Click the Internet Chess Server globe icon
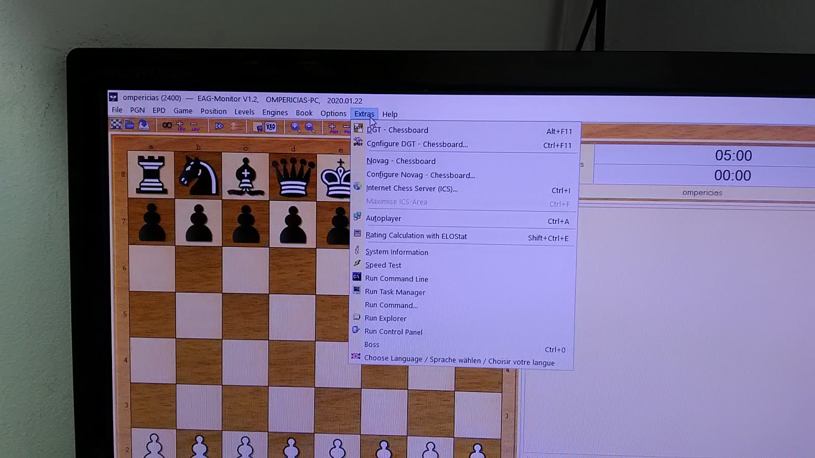The height and width of the screenshot is (458, 815). click(x=358, y=187)
